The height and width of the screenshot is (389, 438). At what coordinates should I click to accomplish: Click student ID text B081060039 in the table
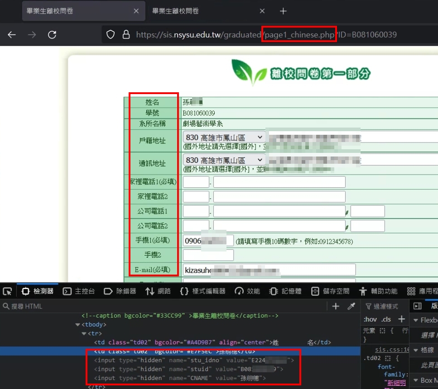[x=198, y=113]
